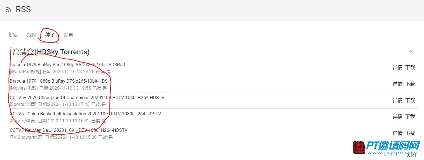Open the 规则 tab
This screenshot has width=424, height=160.
point(32,35)
